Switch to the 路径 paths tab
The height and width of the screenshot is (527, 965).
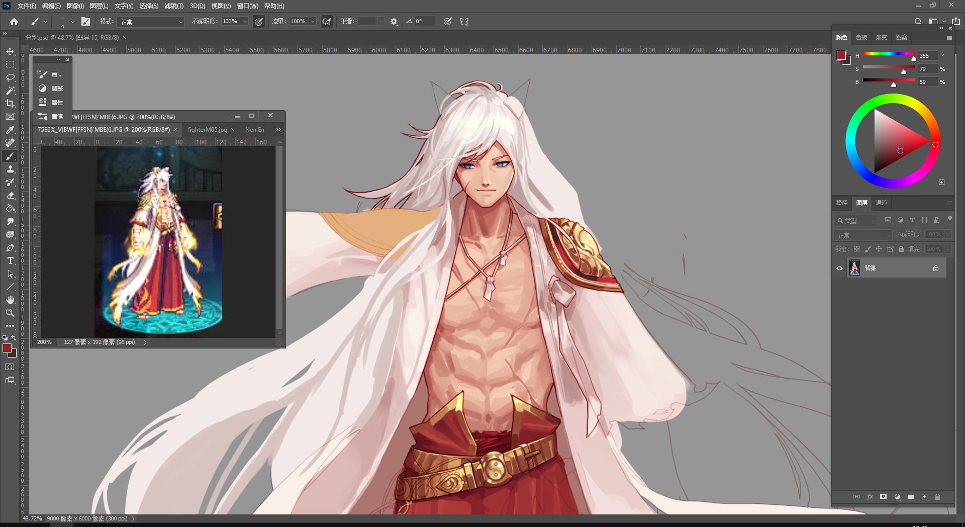click(x=842, y=203)
